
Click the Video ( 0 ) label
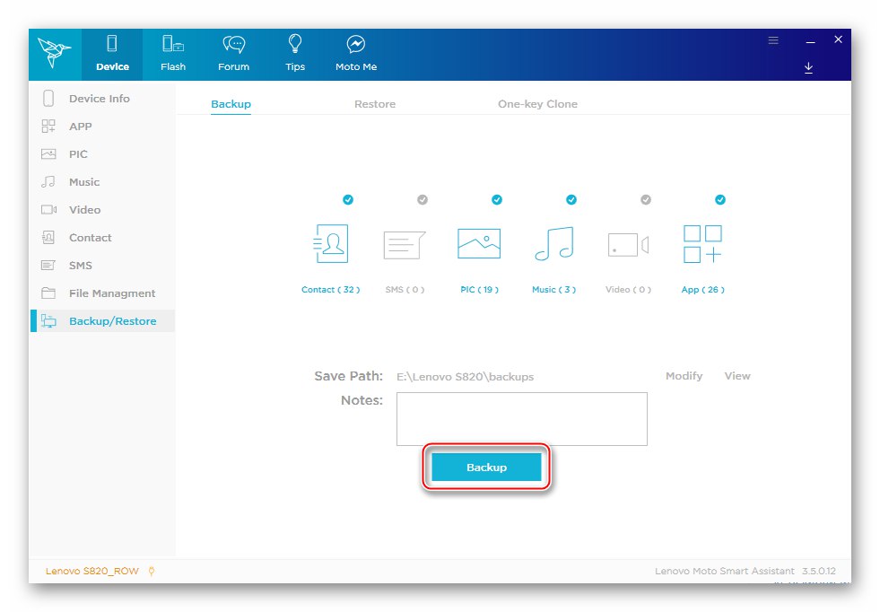(628, 290)
